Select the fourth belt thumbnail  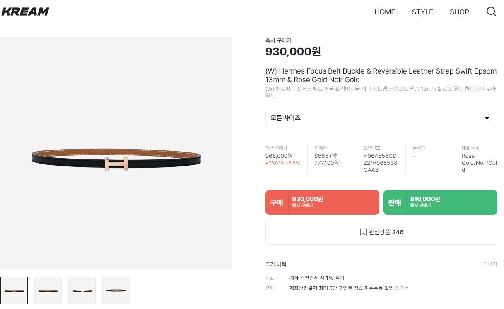[x=116, y=290]
